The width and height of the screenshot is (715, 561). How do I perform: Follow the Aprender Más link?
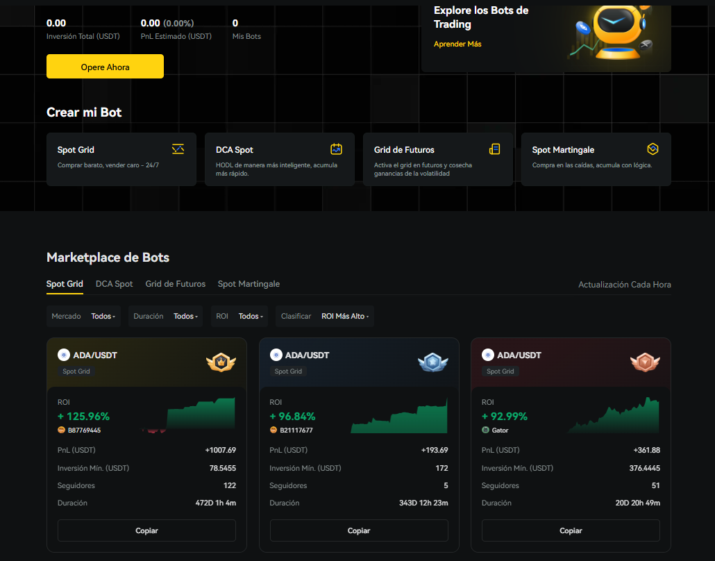(457, 44)
